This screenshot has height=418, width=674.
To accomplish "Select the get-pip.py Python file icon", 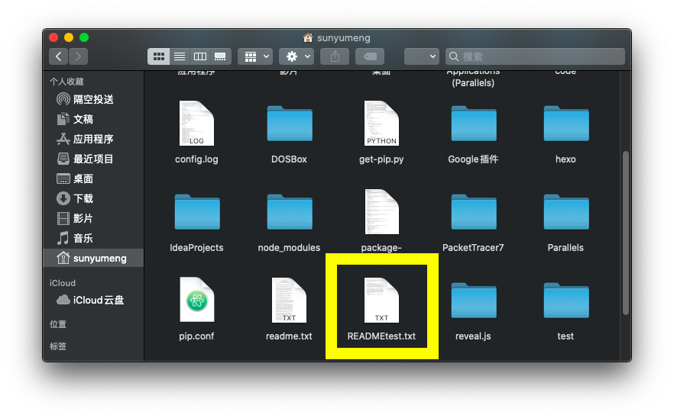I will point(381,123).
